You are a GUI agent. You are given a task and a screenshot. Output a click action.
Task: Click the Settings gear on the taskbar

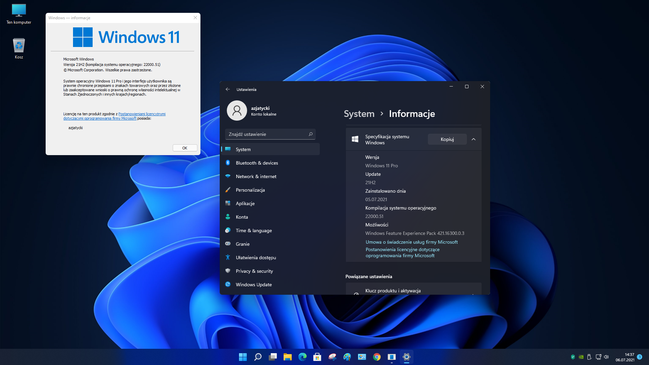407,357
